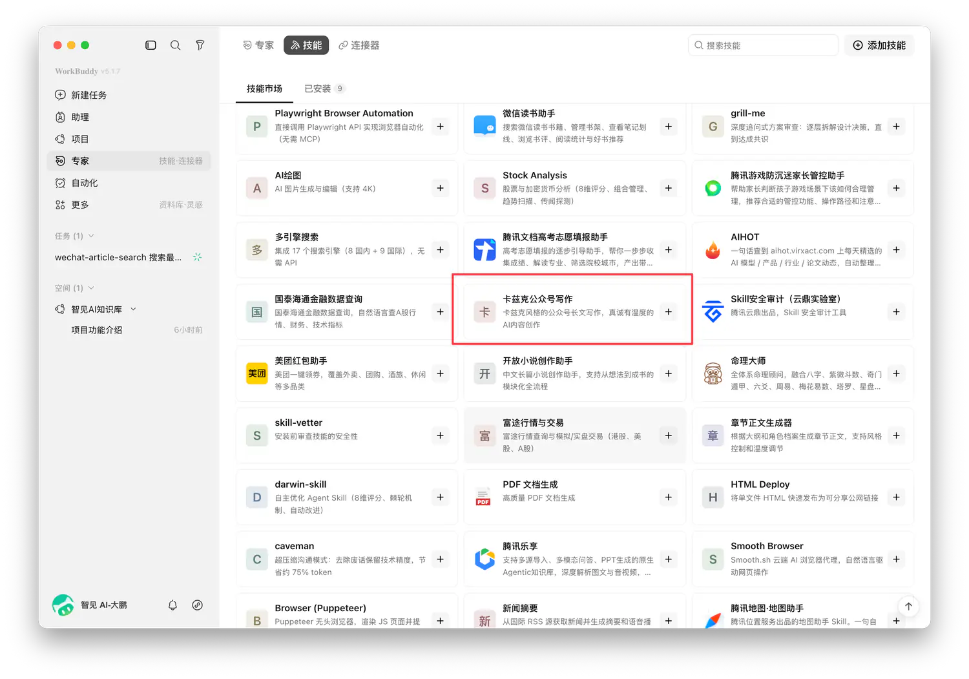This screenshot has width=969, height=679.
Task: Create a 新建任务 from sidebar
Action: click(129, 95)
